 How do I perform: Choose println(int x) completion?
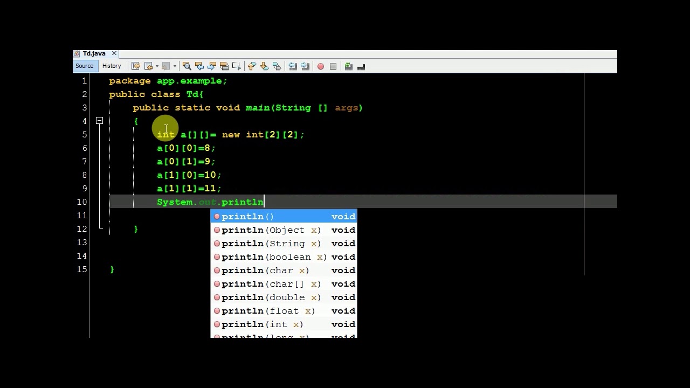pos(284,324)
